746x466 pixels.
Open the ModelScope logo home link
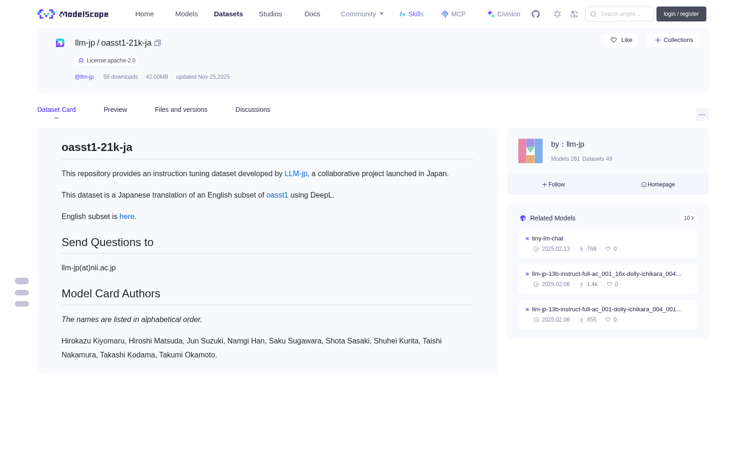tap(73, 14)
